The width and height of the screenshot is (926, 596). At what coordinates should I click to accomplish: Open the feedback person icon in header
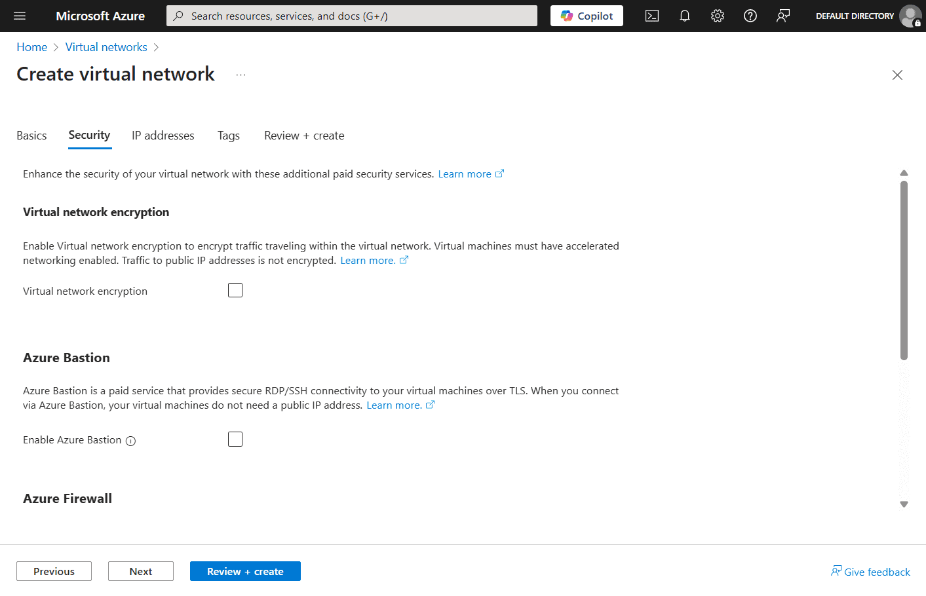[783, 16]
